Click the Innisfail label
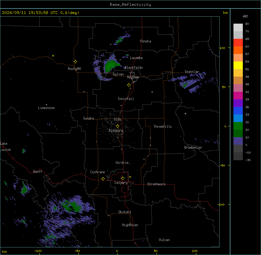Image resolution: width=261 pixels, height=255 pixels. pos(126,99)
